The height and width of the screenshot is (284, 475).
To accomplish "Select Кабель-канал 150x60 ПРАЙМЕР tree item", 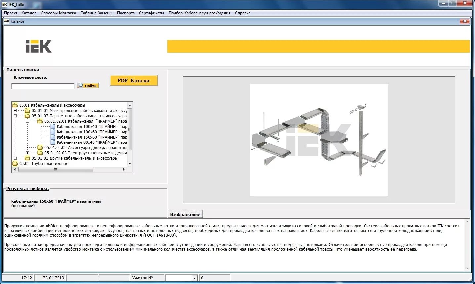I will tap(92, 137).
